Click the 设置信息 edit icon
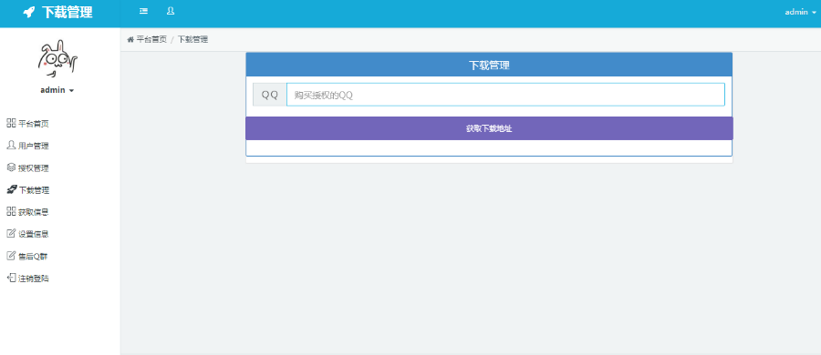Screen dimensions: 821x355 pyautogui.click(x=11, y=234)
